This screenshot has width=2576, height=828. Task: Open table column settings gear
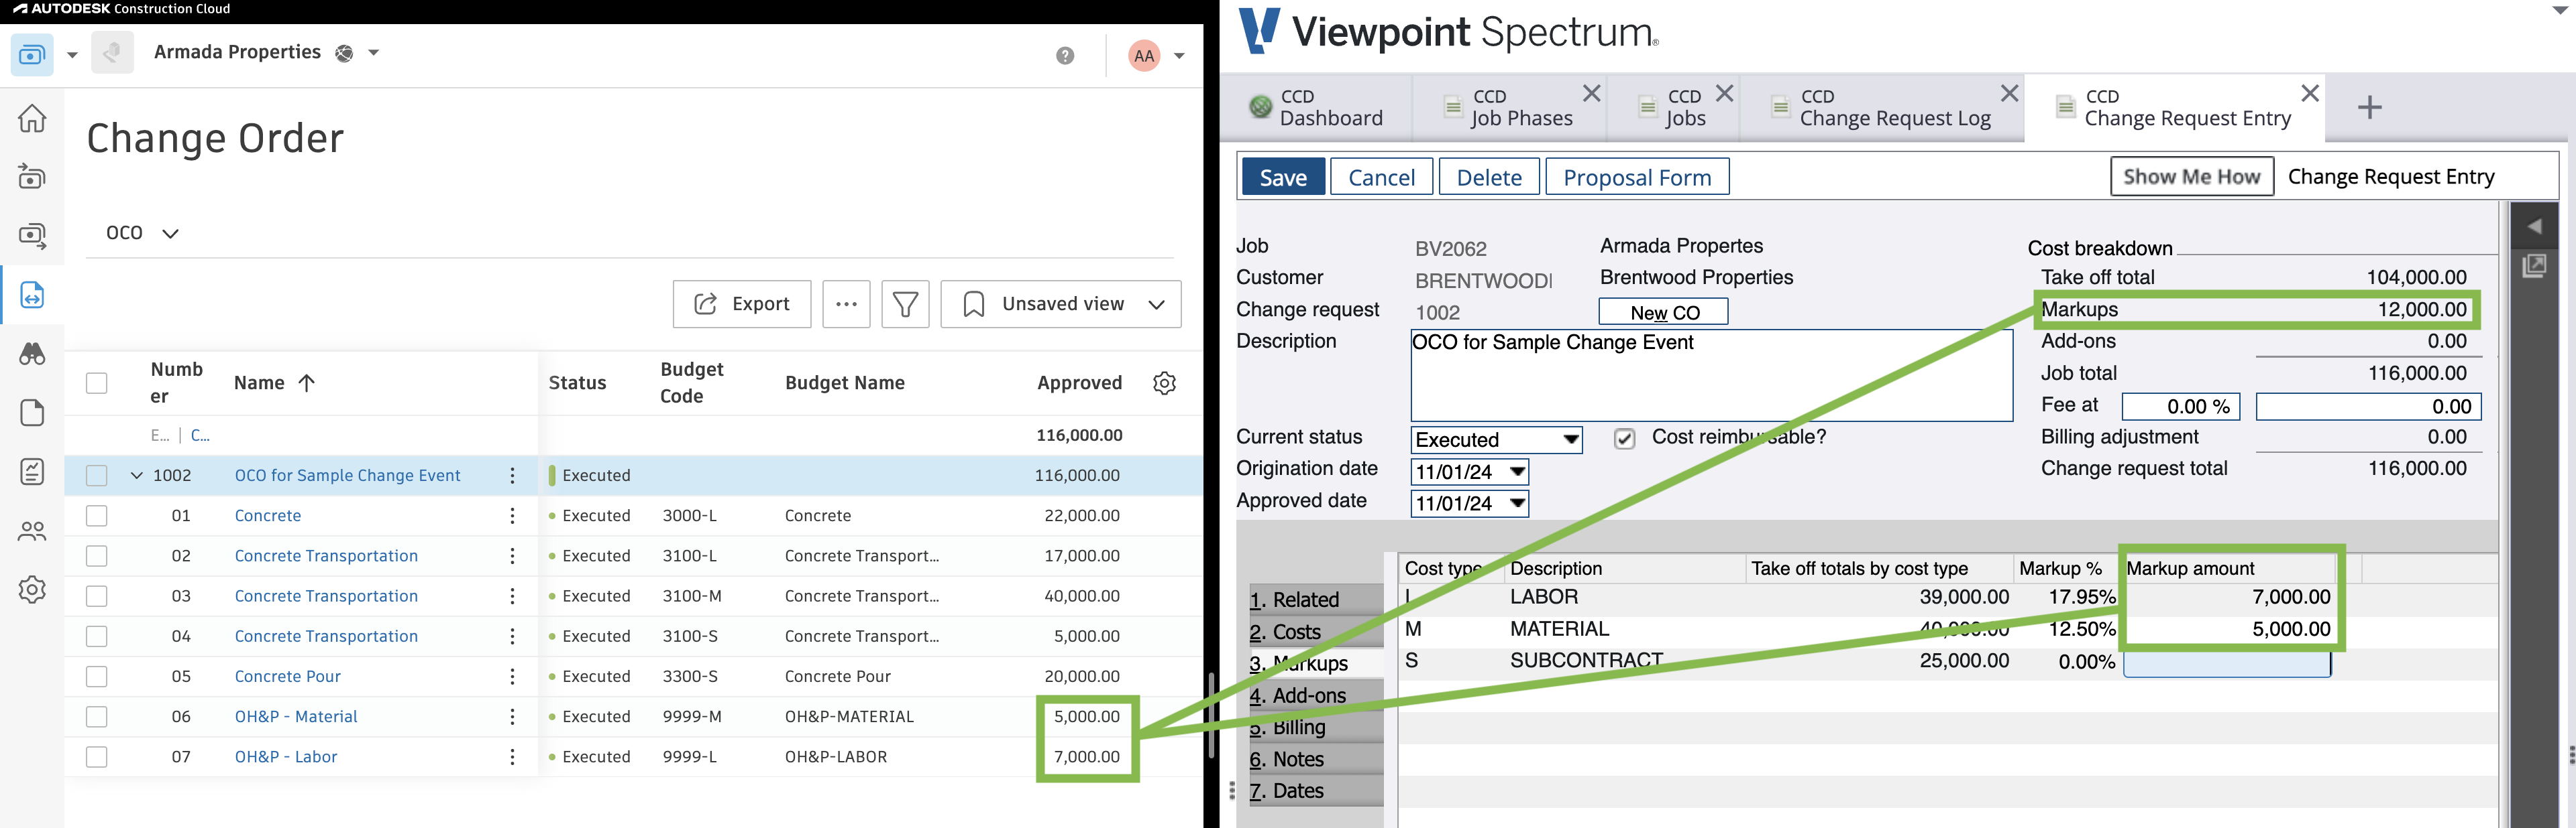[1164, 383]
